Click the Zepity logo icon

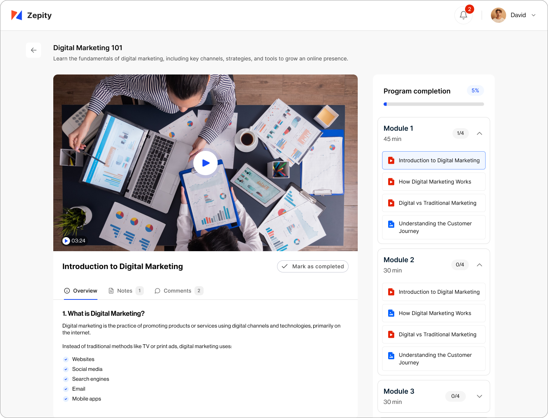(x=17, y=15)
